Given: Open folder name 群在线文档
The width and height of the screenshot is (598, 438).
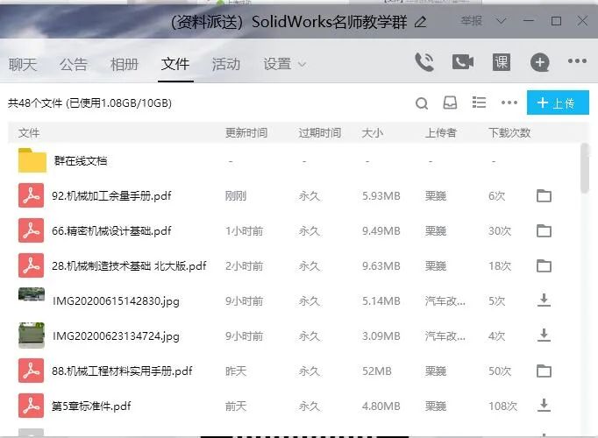Looking at the screenshot, I should click(x=81, y=160).
